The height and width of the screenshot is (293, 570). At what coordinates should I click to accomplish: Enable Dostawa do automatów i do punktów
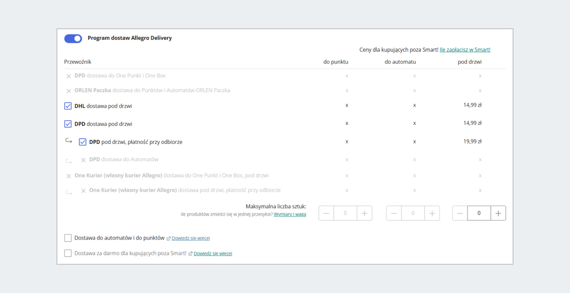[x=68, y=238]
